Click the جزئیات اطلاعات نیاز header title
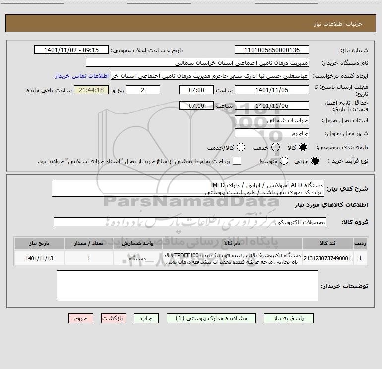 (x=338, y=24)
